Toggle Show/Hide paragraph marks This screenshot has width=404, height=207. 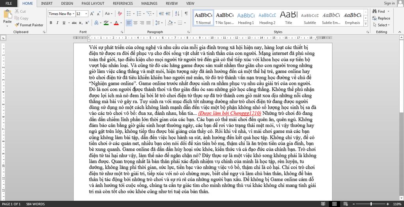click(186, 14)
